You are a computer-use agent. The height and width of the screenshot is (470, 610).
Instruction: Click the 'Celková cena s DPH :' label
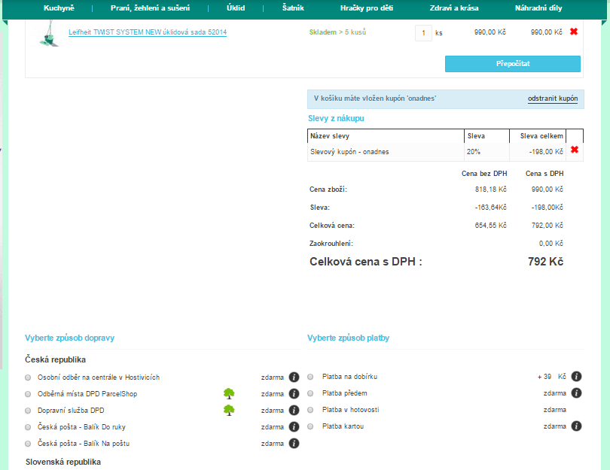[x=366, y=262]
